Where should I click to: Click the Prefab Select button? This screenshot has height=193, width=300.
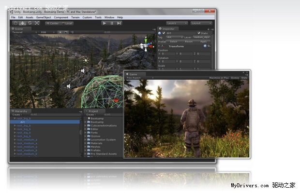(x=174, y=41)
